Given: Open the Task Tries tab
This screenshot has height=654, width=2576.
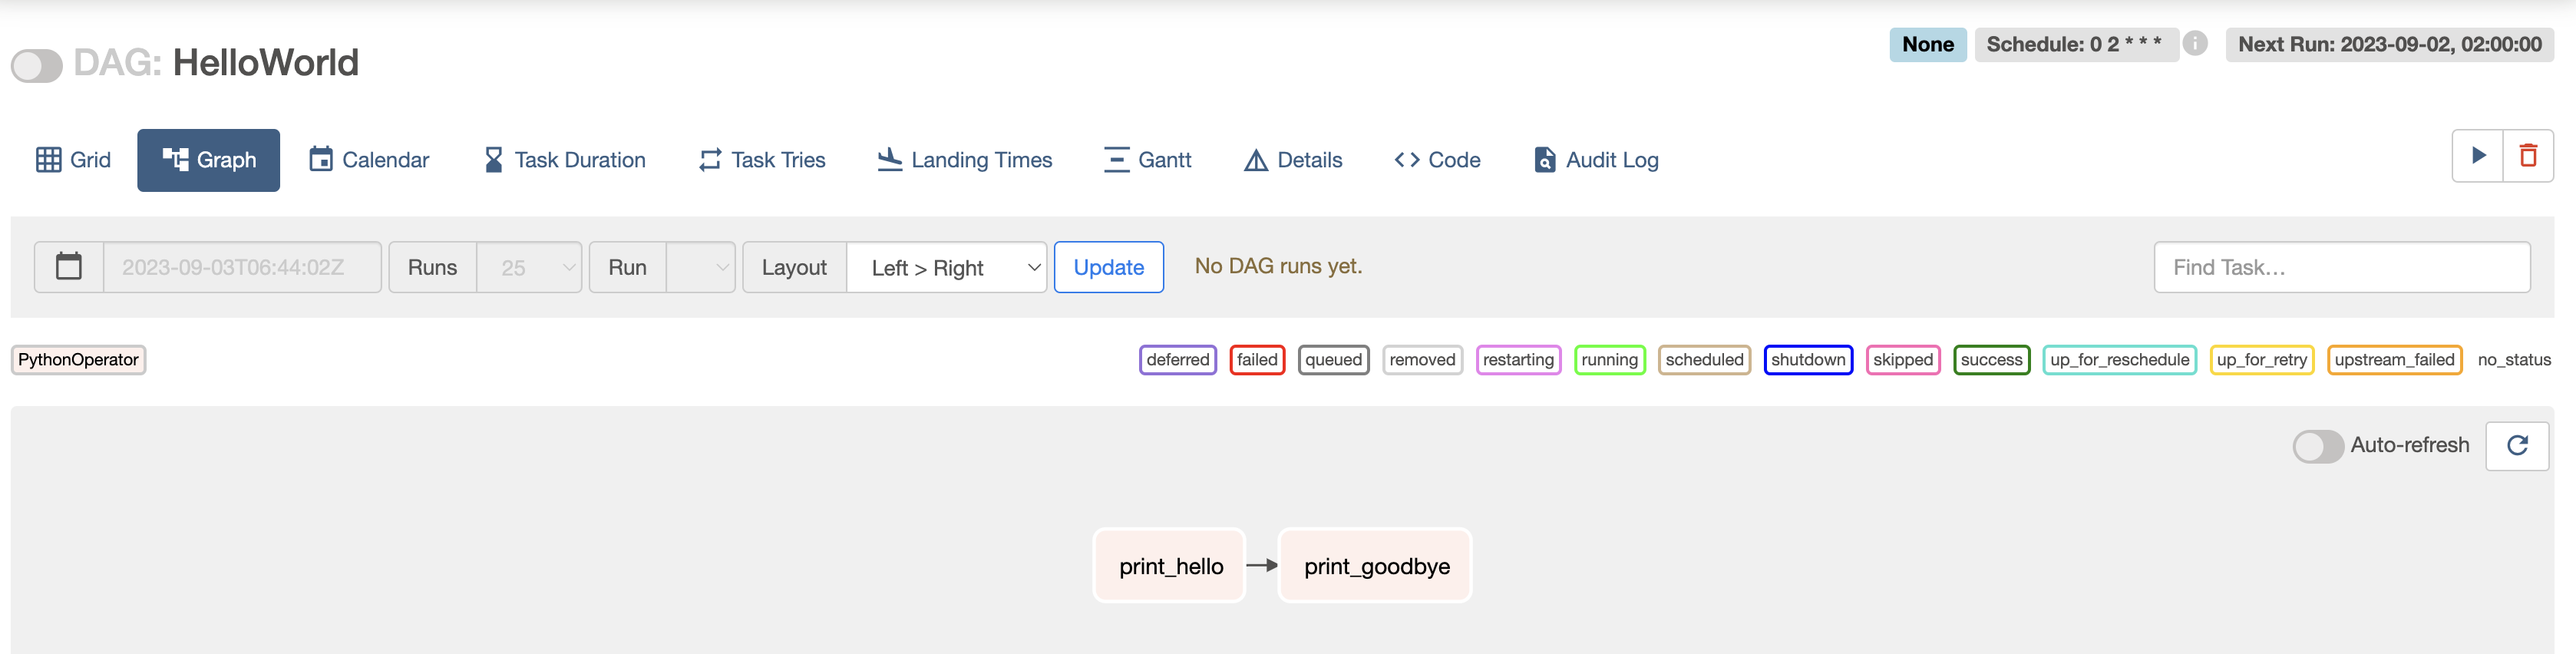Looking at the screenshot, I should pyautogui.click(x=762, y=160).
